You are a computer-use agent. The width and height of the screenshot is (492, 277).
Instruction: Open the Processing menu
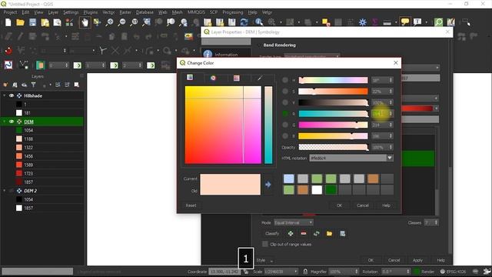(x=232, y=12)
